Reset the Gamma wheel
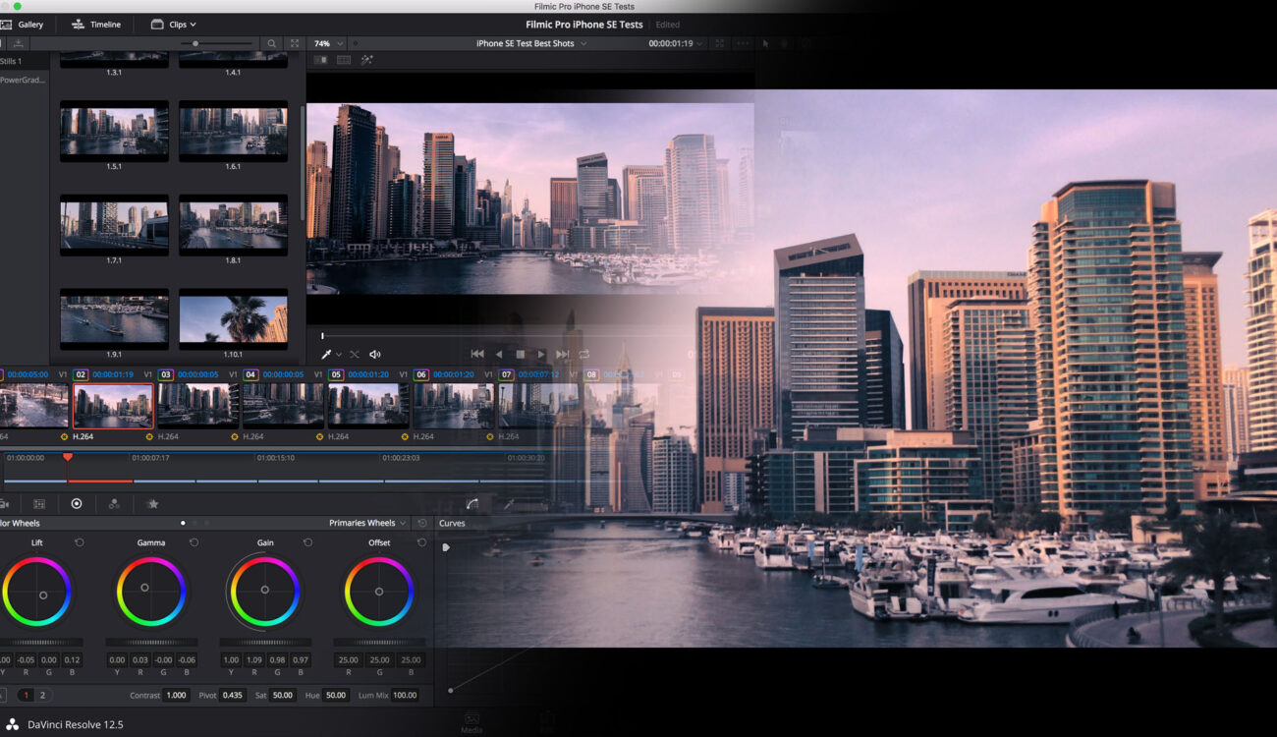 click(x=194, y=542)
